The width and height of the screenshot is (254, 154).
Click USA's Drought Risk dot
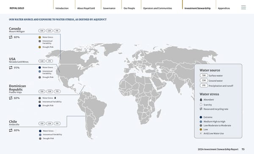[40, 77]
